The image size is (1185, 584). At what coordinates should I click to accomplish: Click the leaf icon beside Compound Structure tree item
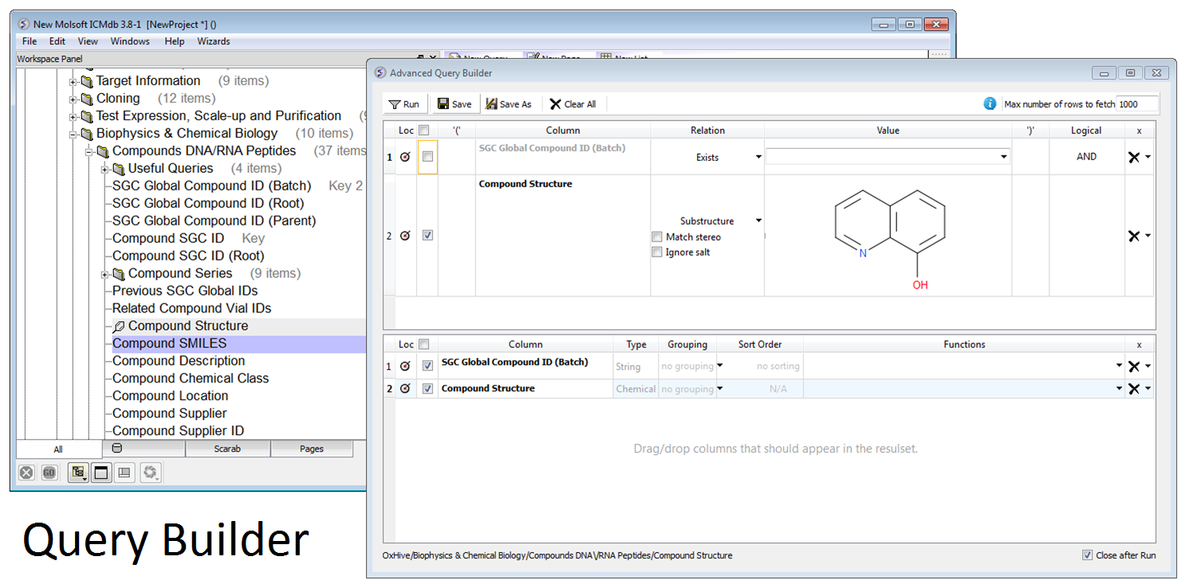(119, 326)
